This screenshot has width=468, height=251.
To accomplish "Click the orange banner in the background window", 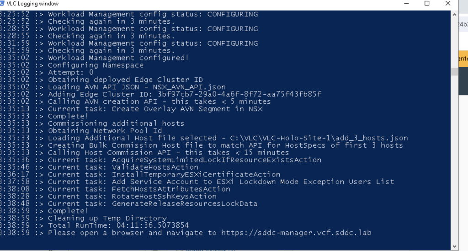I will (x=463, y=59).
